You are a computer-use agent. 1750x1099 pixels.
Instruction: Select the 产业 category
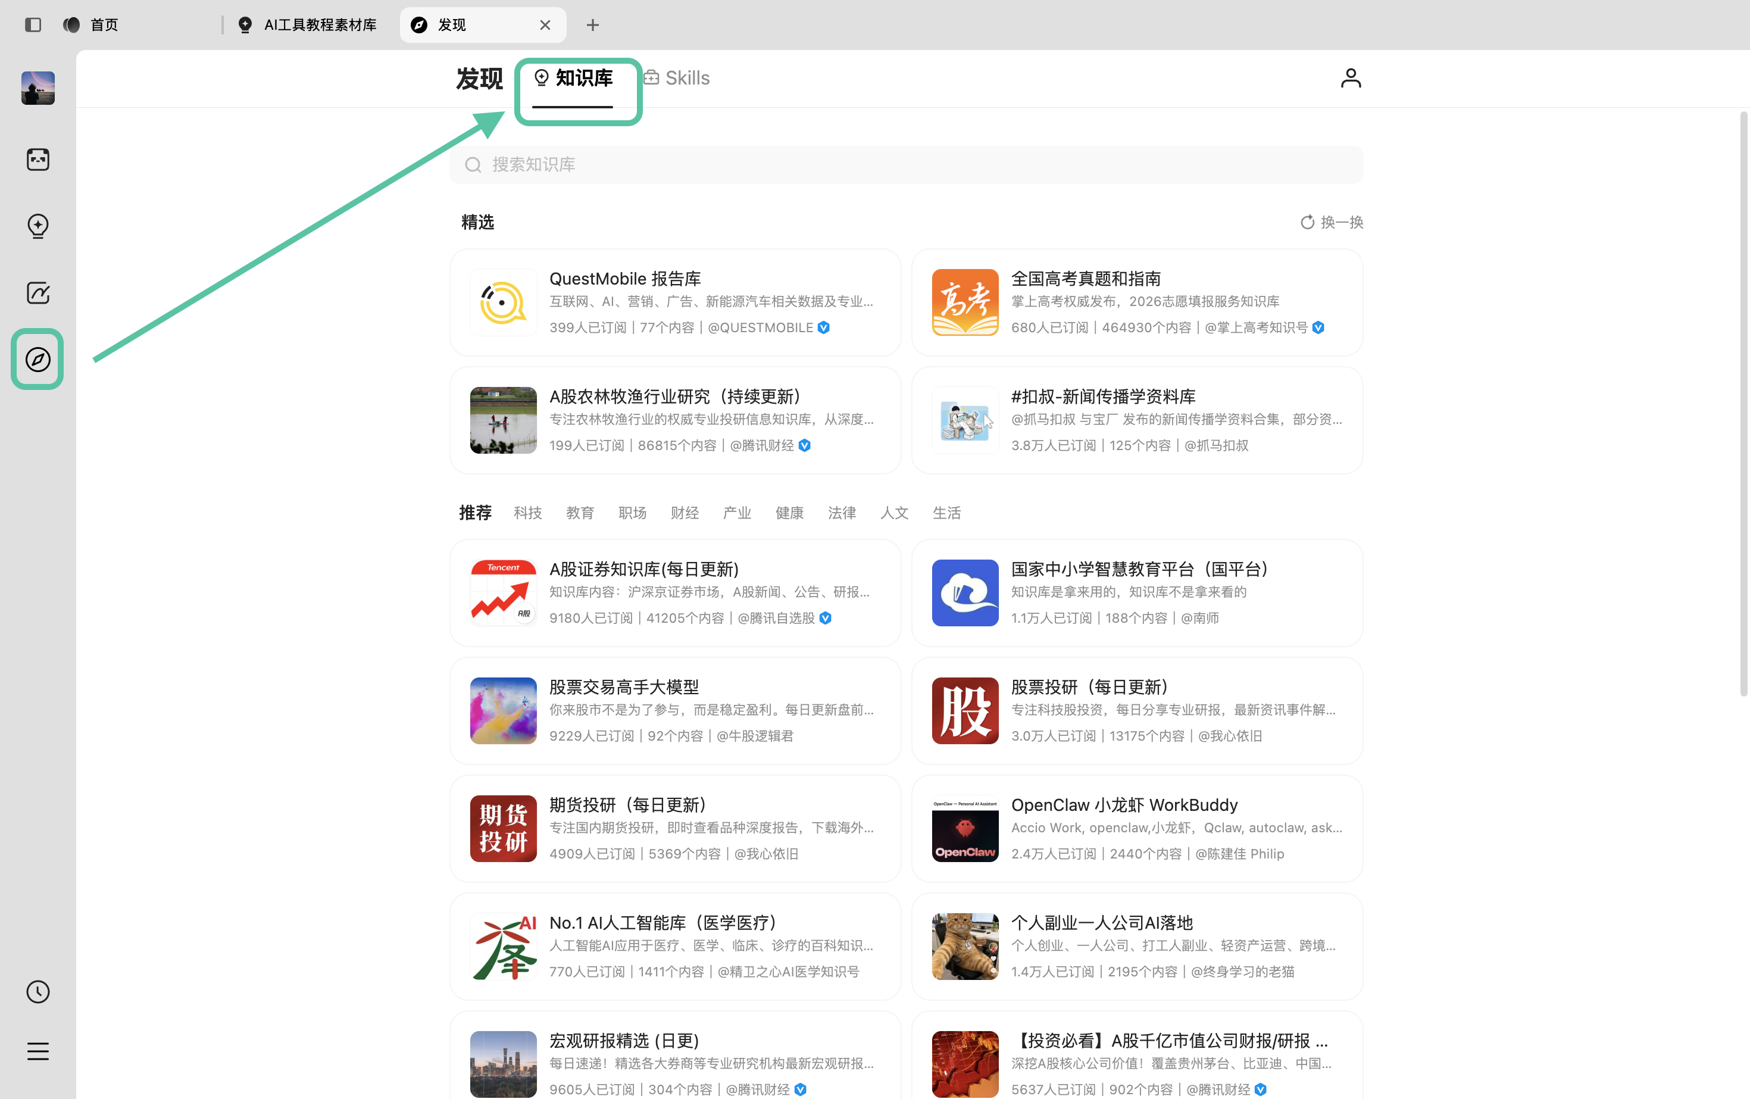pos(737,513)
